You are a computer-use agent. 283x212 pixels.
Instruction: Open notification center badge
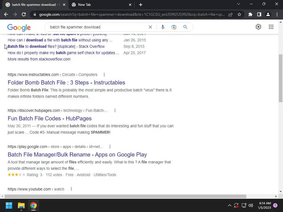(276, 205)
